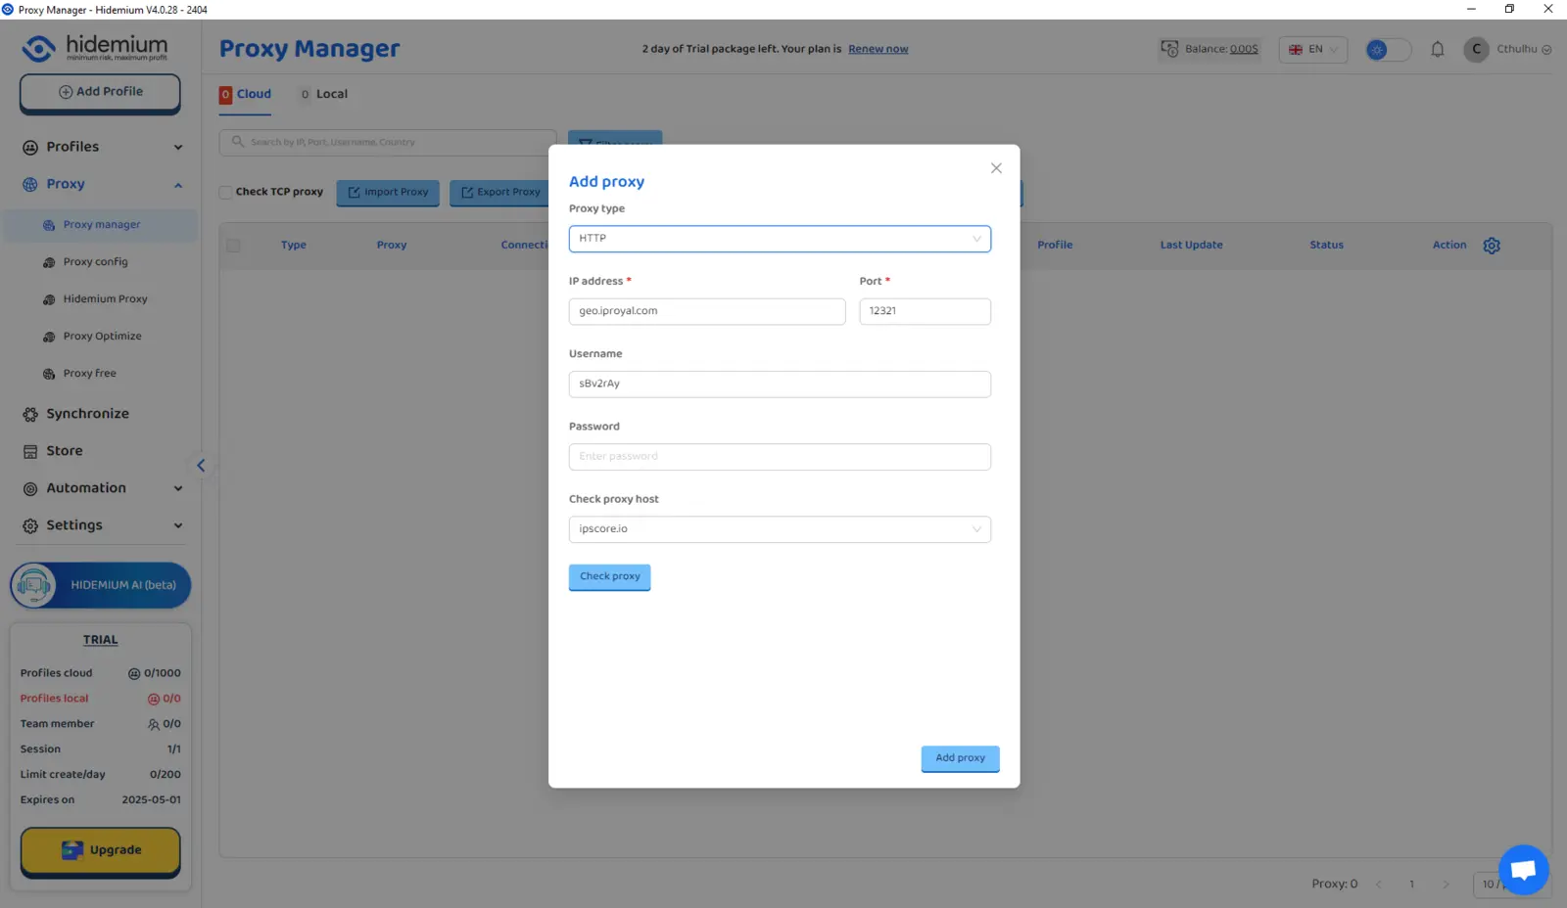1567x908 pixels.
Task: Open table column settings gear icon
Action: [x=1492, y=246]
